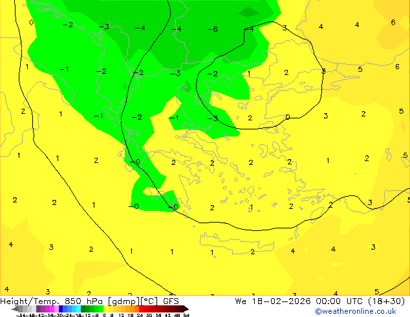Click the gray left arrow end of the legend
The width and height of the screenshot is (410, 317).
[15, 309]
